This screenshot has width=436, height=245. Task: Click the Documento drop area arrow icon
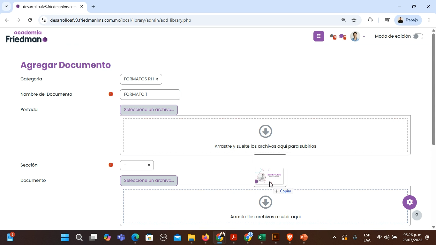click(265, 202)
